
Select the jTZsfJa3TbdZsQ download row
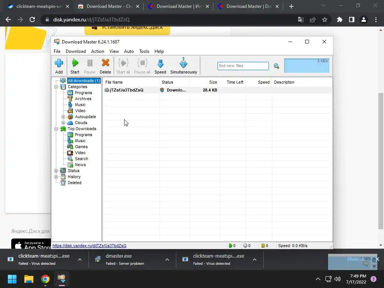pos(217,90)
